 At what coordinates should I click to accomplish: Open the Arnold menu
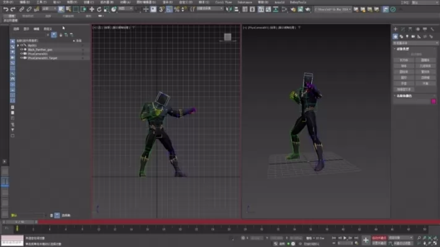point(279,2)
